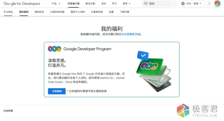Click the 我的福利 page heading
This screenshot has height=121, width=224.
(112, 29)
